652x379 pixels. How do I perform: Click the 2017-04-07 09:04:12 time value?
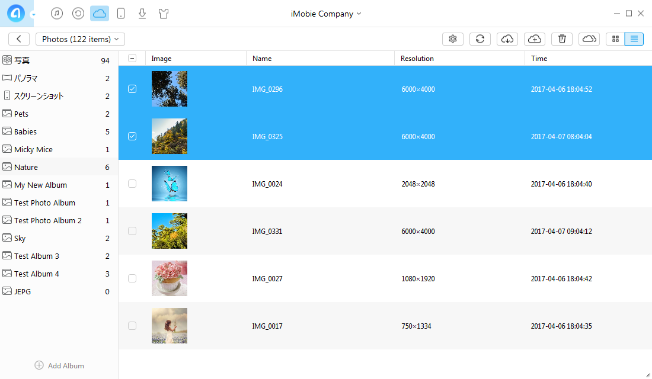tap(561, 232)
